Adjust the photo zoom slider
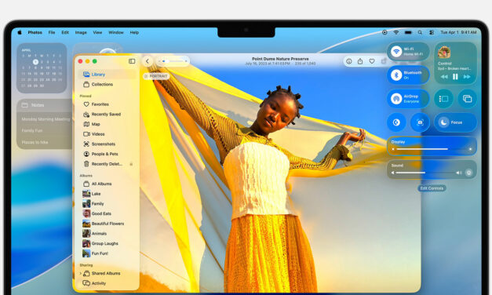Screen dimensions: 492x295 pyautogui.click(x=173, y=61)
